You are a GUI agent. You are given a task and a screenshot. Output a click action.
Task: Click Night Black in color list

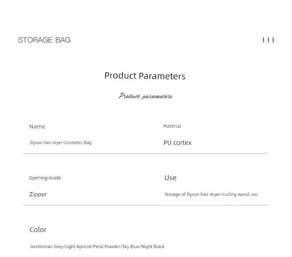pos(153,246)
